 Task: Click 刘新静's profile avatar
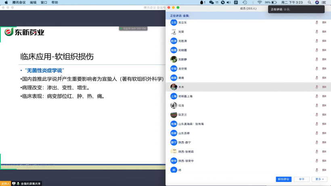[174, 59]
